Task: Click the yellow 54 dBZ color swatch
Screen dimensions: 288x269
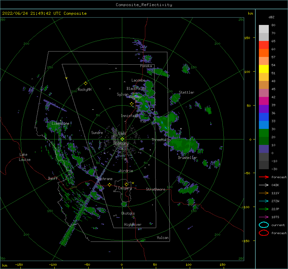Action: click(264, 69)
